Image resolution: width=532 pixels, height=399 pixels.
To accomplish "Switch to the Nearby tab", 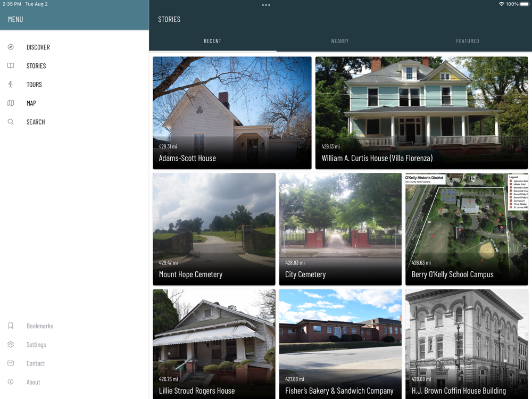I will 340,41.
